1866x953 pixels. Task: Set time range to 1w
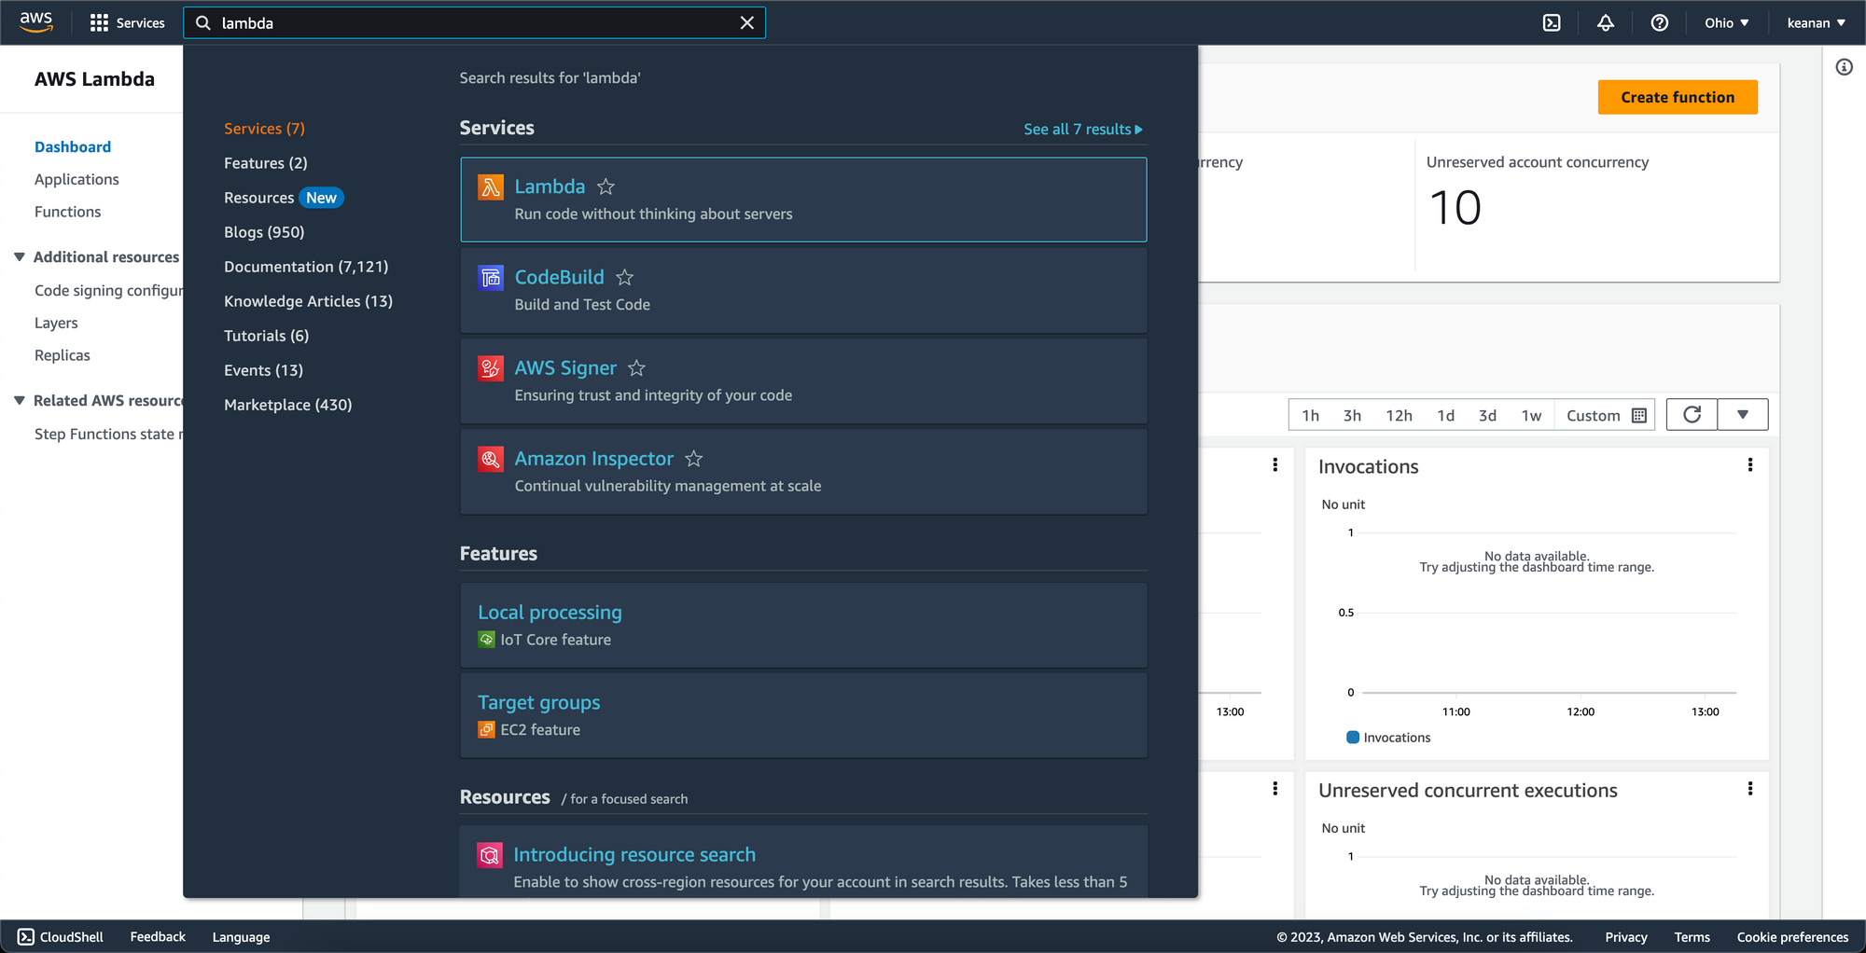point(1531,416)
